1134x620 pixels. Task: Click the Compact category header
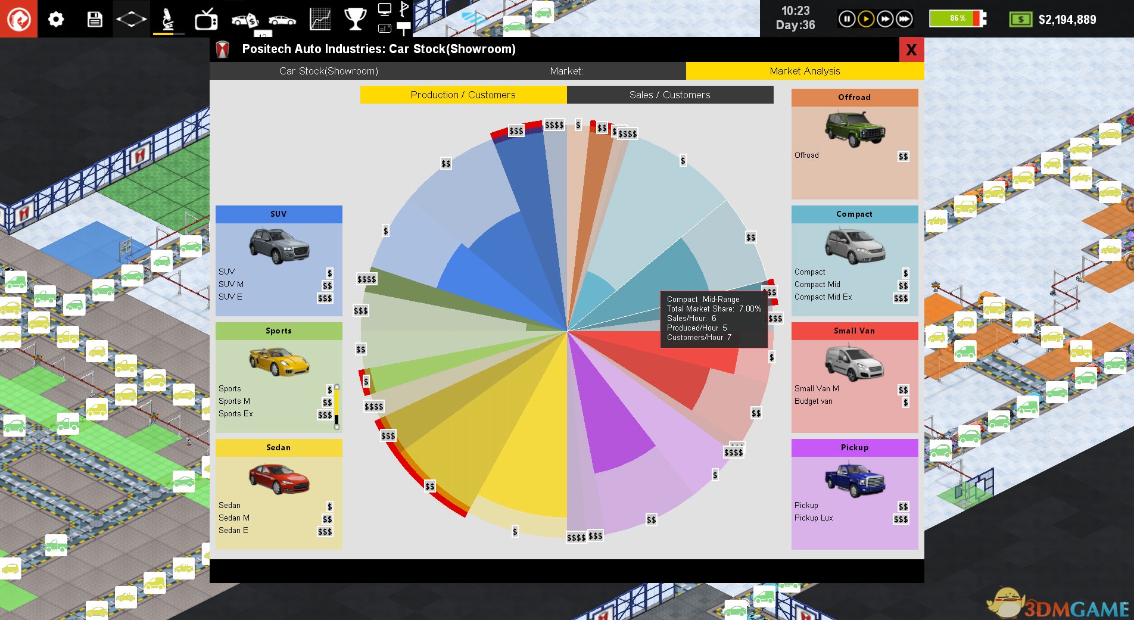coord(855,214)
